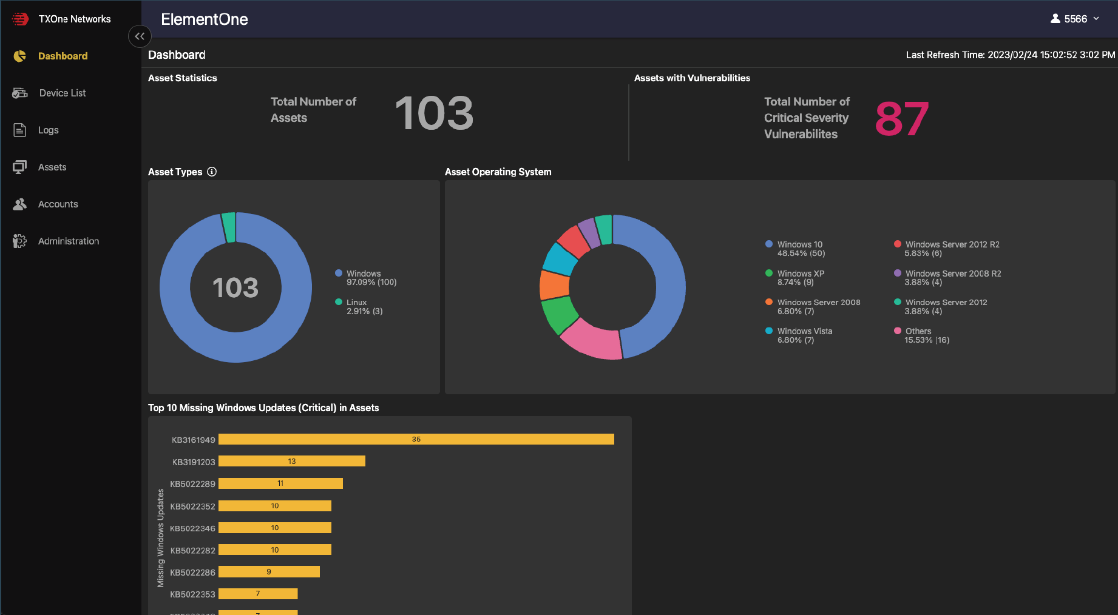This screenshot has height=615, width=1118.
Task: Toggle Windows XP legend entry
Action: [795, 278]
